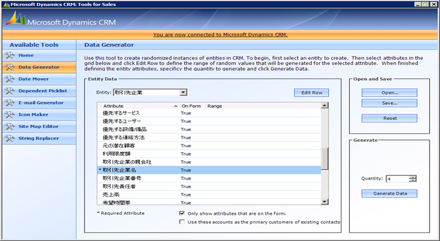
Task: Select the 優先するユーザー attribute row
Action: (x=209, y=121)
